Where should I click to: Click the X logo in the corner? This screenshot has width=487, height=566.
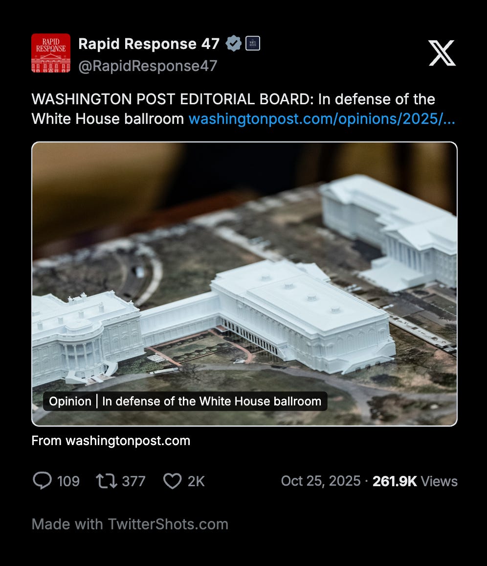coord(442,53)
